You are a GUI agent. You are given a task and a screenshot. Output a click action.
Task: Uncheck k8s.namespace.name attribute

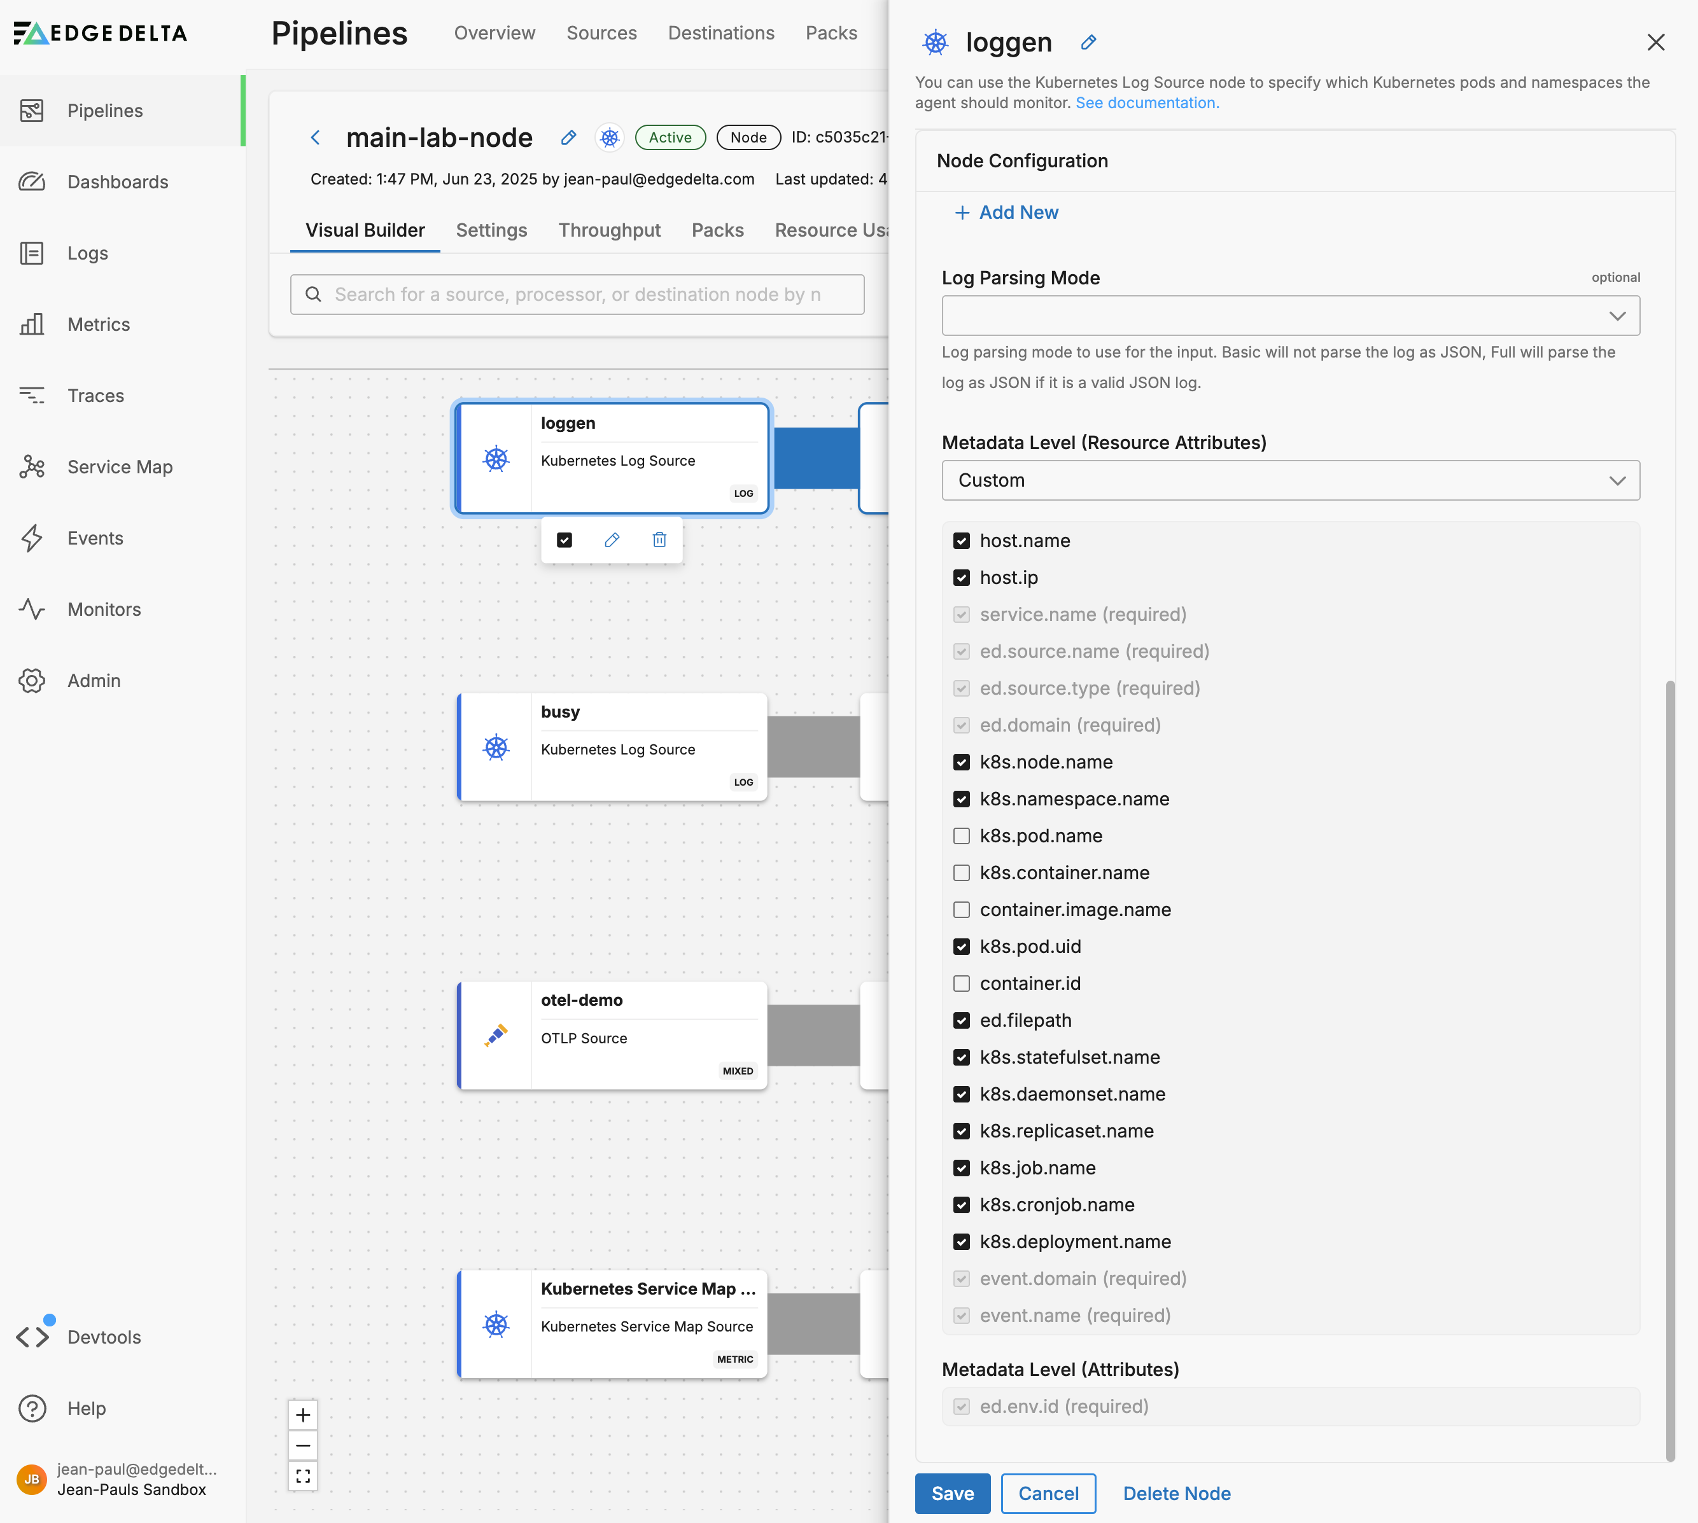coord(962,798)
